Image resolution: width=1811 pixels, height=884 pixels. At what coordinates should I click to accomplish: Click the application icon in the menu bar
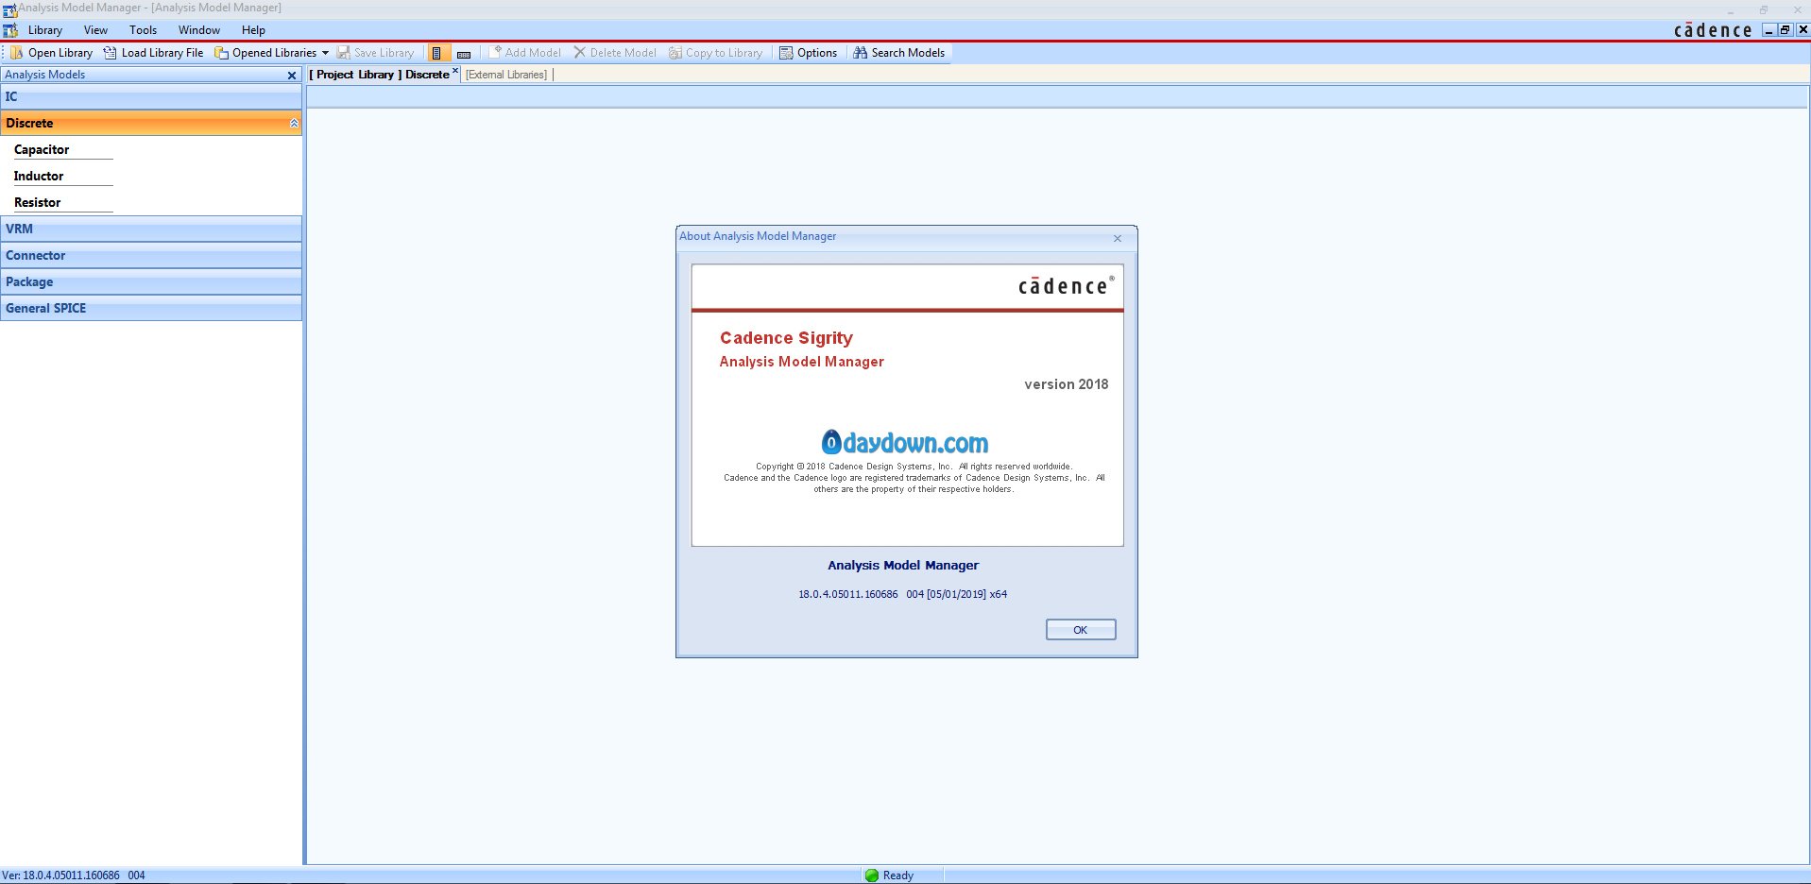(10, 30)
